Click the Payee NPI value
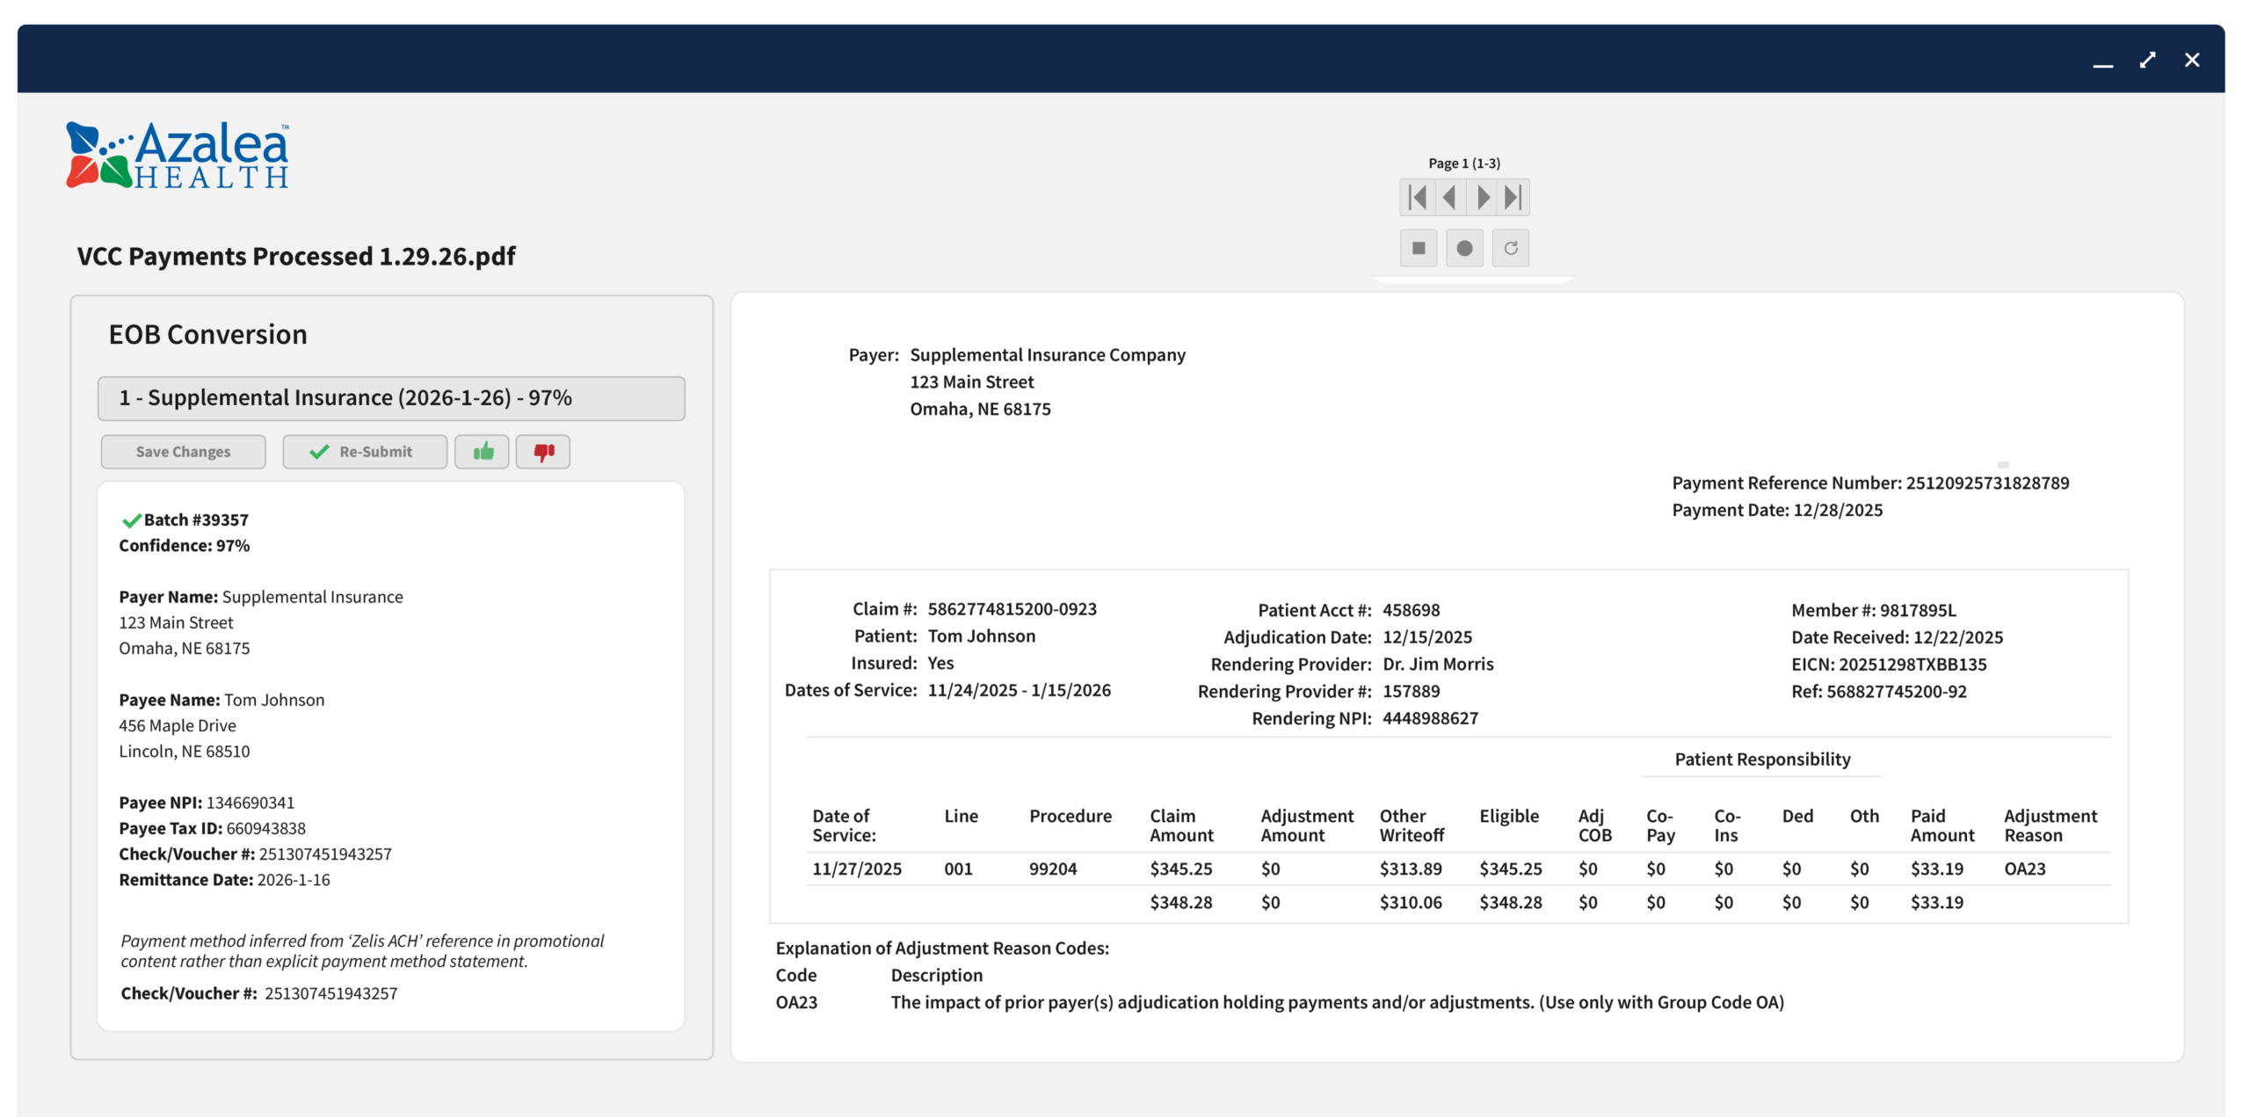 tap(250, 803)
